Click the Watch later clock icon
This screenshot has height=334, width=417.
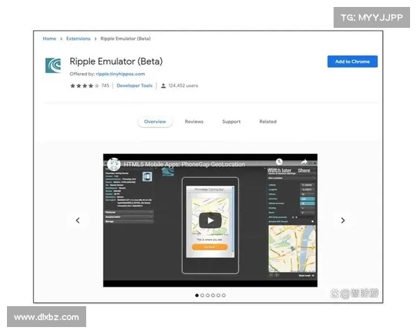279,161
